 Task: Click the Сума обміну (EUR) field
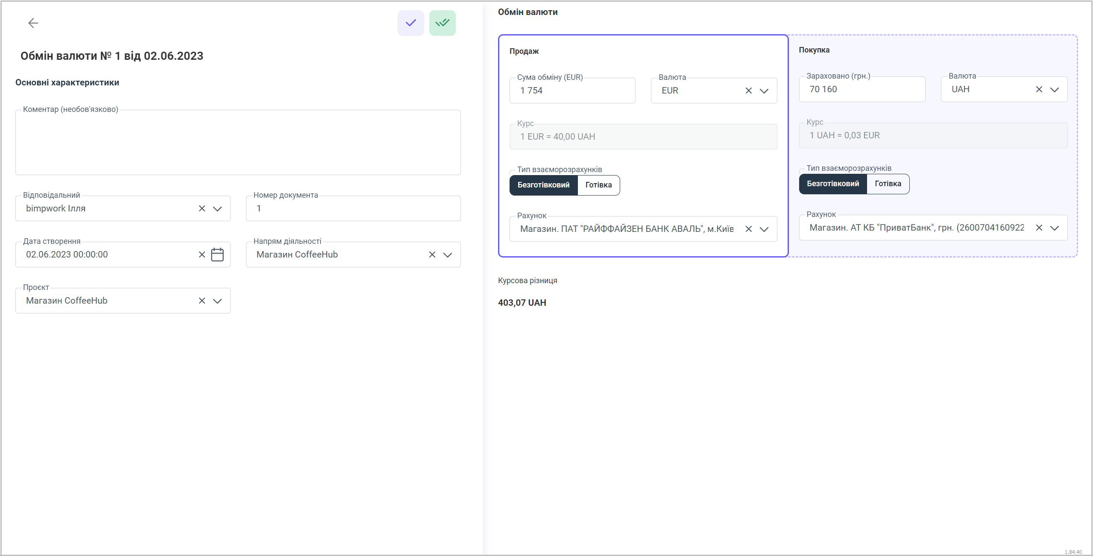(572, 91)
